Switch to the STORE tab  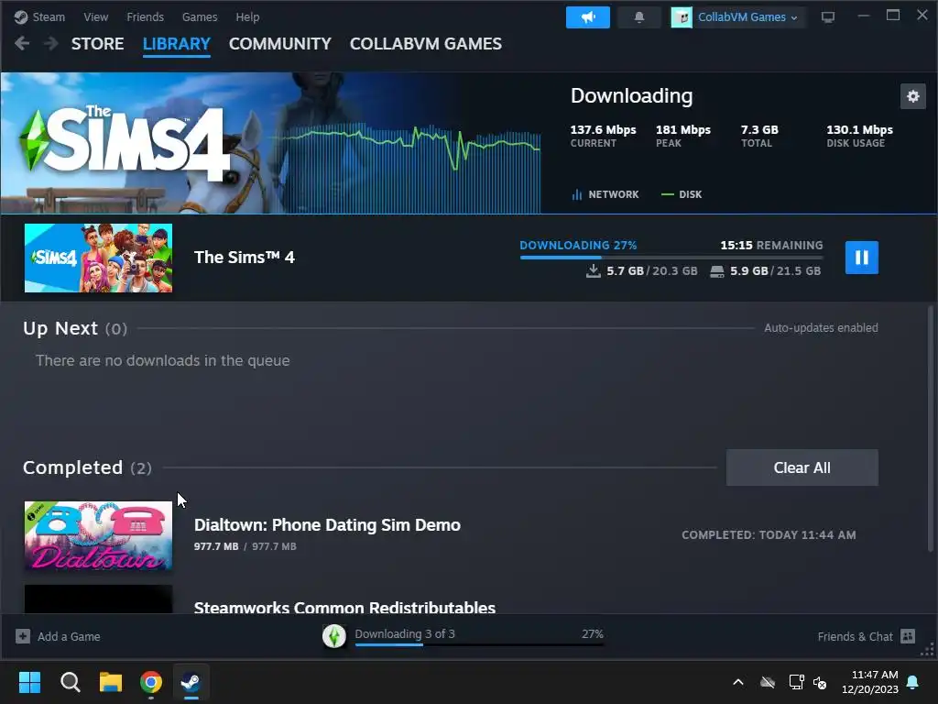(97, 44)
